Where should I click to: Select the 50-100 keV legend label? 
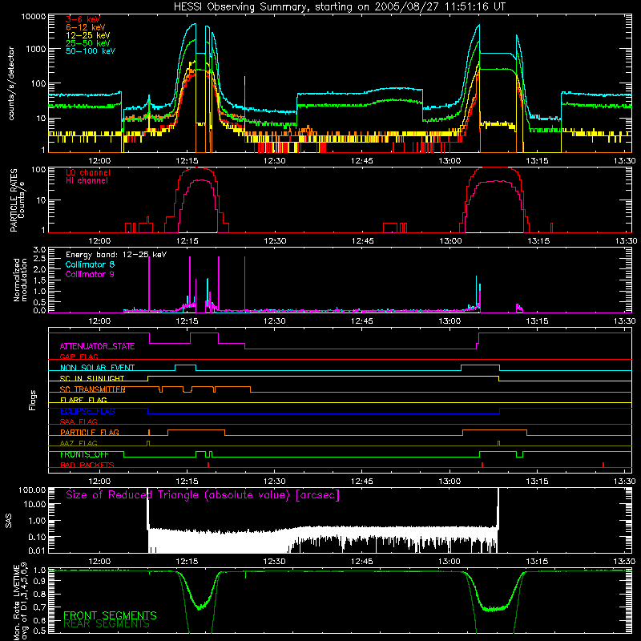click(x=91, y=51)
